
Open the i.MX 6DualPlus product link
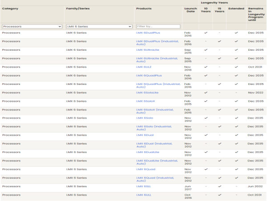pyautogui.click(x=148, y=32)
